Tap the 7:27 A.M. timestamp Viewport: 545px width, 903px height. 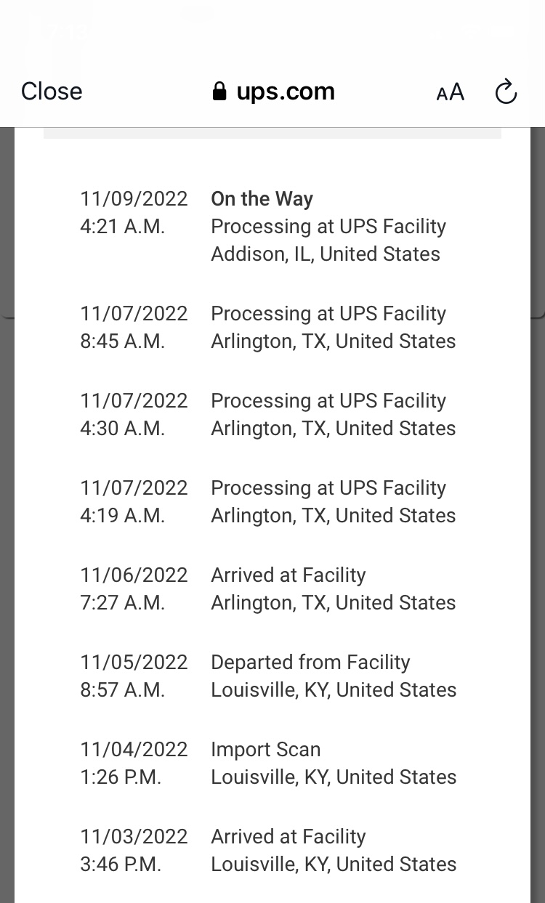(122, 603)
